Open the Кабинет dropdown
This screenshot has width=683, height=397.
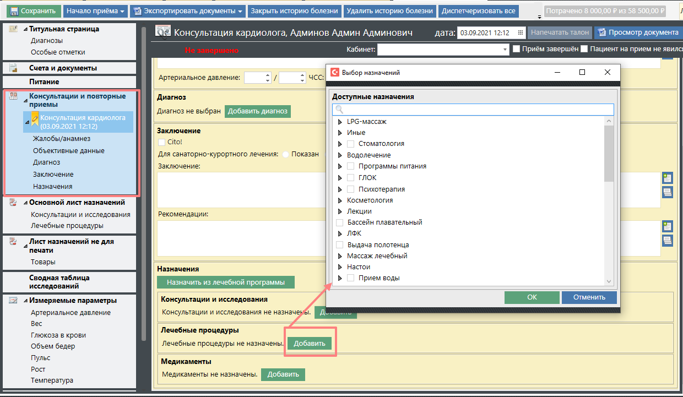click(x=505, y=50)
